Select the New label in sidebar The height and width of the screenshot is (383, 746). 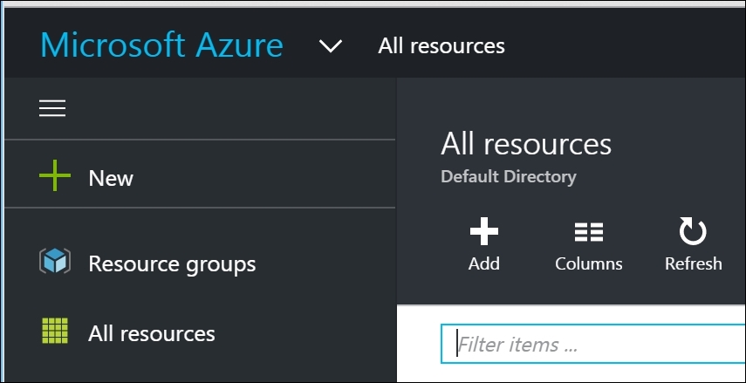coord(111,179)
